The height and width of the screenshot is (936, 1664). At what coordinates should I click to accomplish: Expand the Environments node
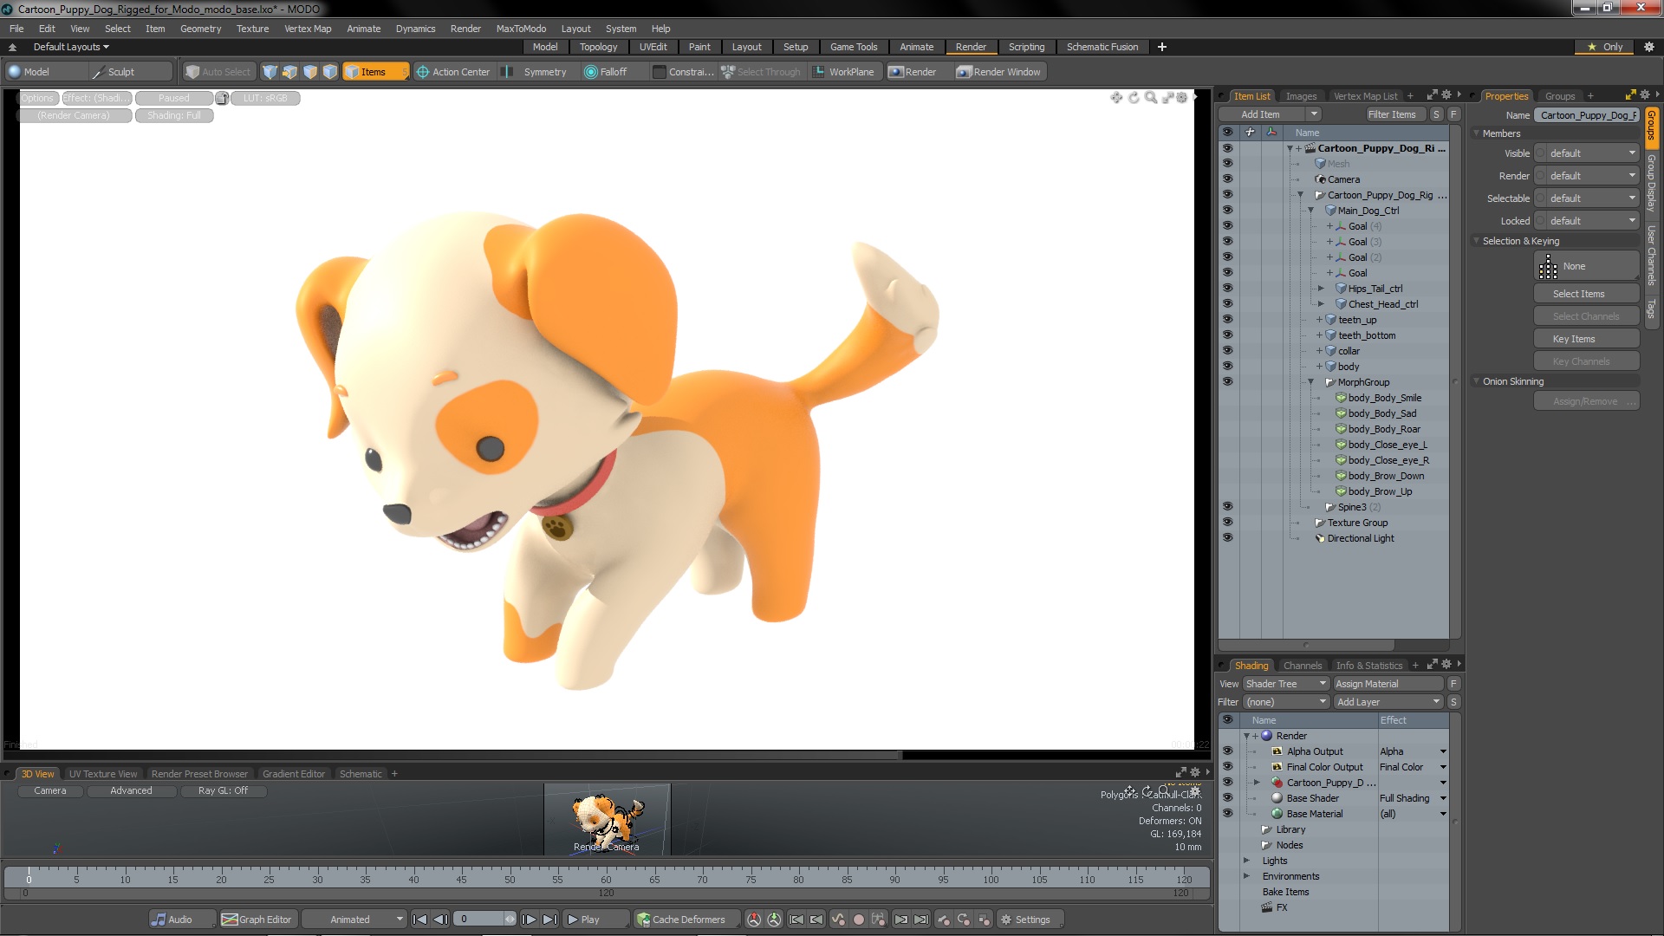pyautogui.click(x=1246, y=876)
